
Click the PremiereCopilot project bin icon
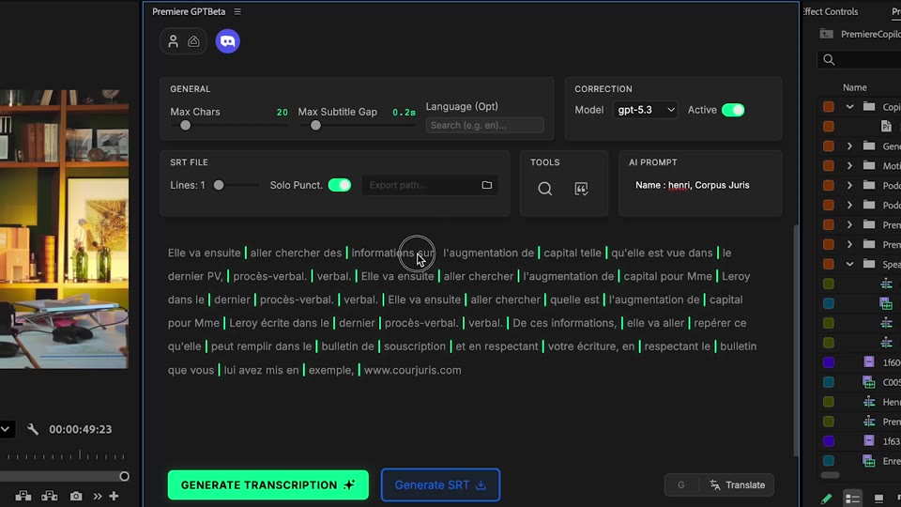coord(826,34)
